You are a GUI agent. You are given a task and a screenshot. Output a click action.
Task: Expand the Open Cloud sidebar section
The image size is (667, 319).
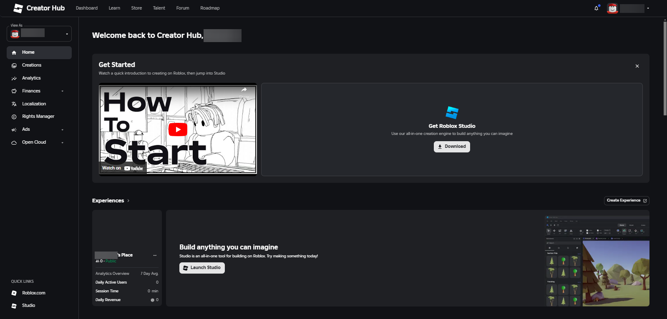63,143
